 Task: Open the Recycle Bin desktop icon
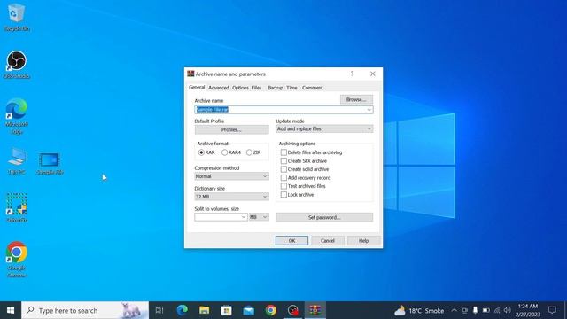point(16,18)
